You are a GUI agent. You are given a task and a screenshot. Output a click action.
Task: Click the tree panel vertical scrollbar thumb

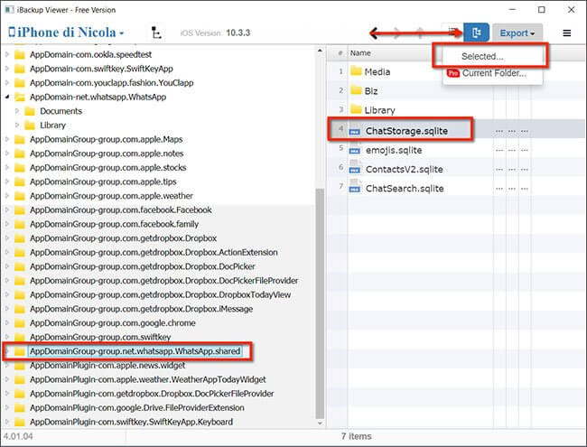click(x=320, y=303)
